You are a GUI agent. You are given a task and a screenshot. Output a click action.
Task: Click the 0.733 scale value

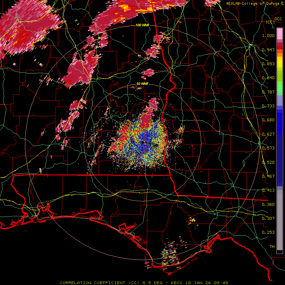click(268, 106)
